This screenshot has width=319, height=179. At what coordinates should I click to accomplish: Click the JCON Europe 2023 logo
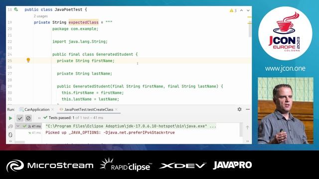point(285,33)
